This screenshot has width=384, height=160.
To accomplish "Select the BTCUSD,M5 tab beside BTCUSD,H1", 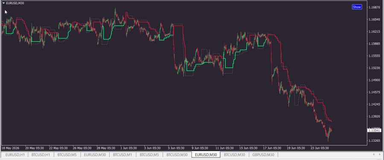I will [x=67, y=154].
